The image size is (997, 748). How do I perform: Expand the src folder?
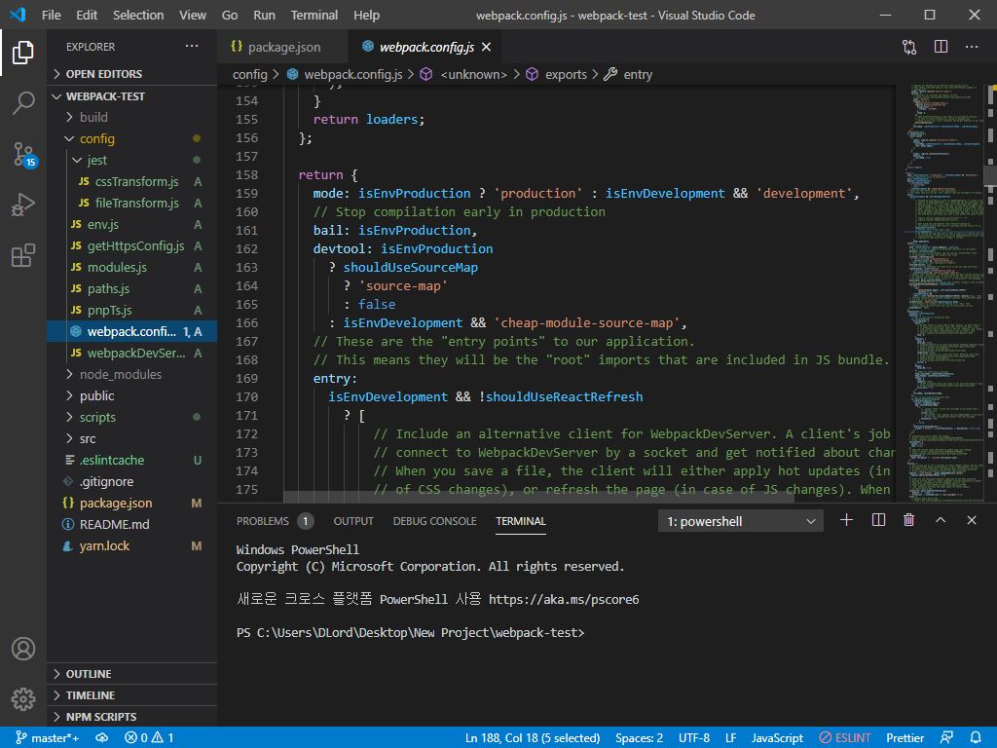[131, 438]
